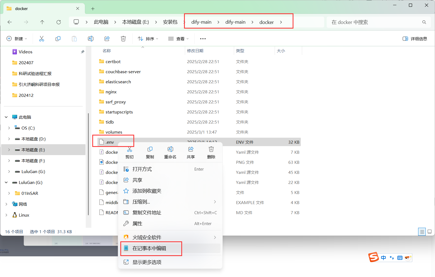Image resolution: width=435 pixels, height=277 pixels.
Task: Open the 压缩到... submenu
Action: (170, 202)
